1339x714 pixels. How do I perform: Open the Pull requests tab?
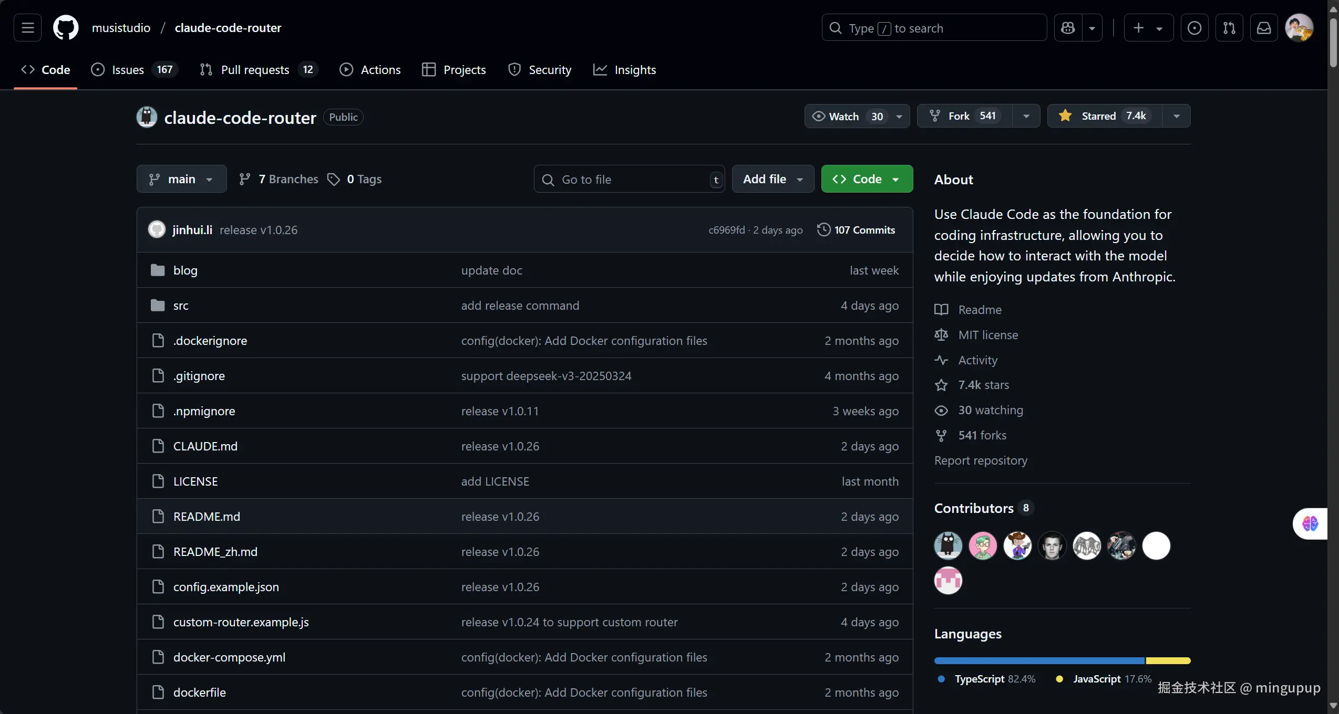pyautogui.click(x=259, y=69)
